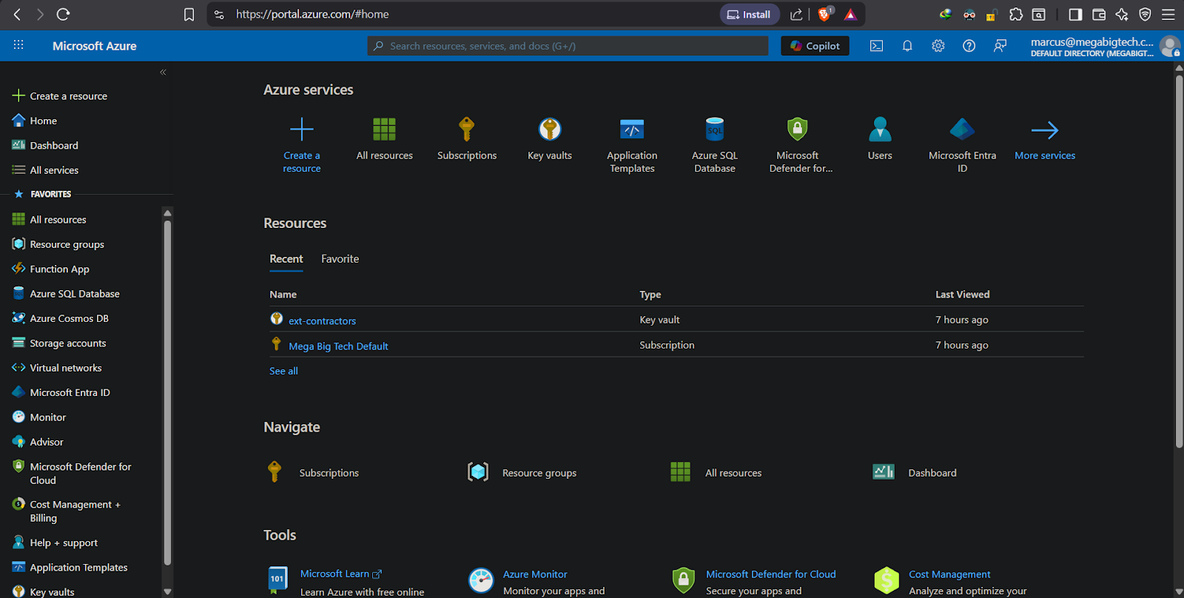Image resolution: width=1184 pixels, height=598 pixels.
Task: Open the notifications bell
Action: pyautogui.click(x=907, y=46)
